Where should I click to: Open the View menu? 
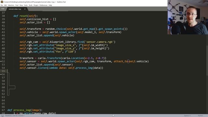(21, 5)
